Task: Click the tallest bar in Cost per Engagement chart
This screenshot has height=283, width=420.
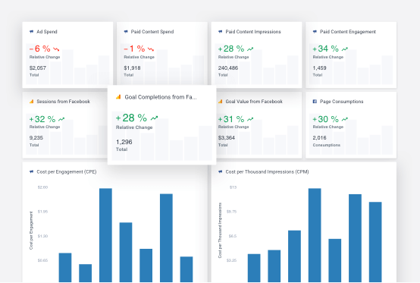Action: coord(105,235)
